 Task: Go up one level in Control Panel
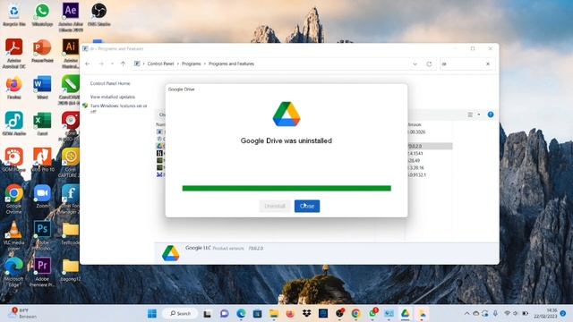click(x=123, y=64)
